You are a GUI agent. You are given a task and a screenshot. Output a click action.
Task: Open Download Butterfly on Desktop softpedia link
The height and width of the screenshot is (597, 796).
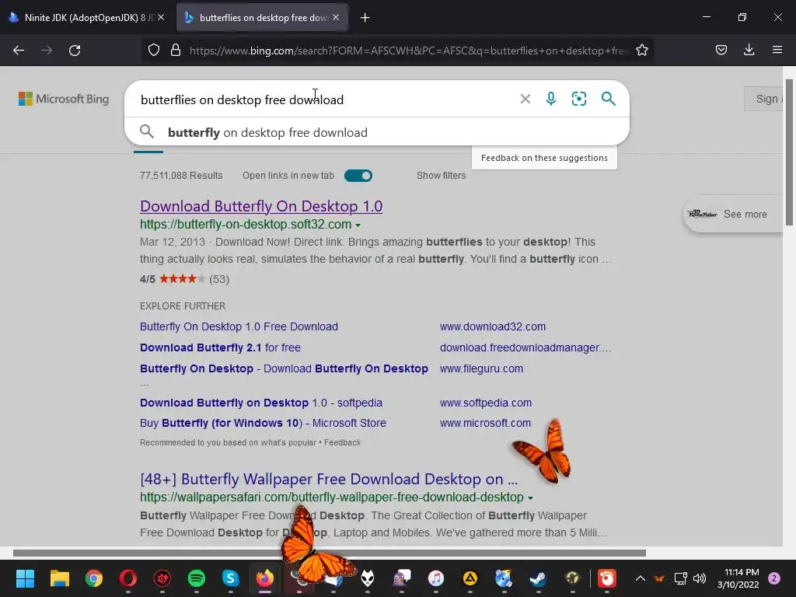(x=261, y=403)
